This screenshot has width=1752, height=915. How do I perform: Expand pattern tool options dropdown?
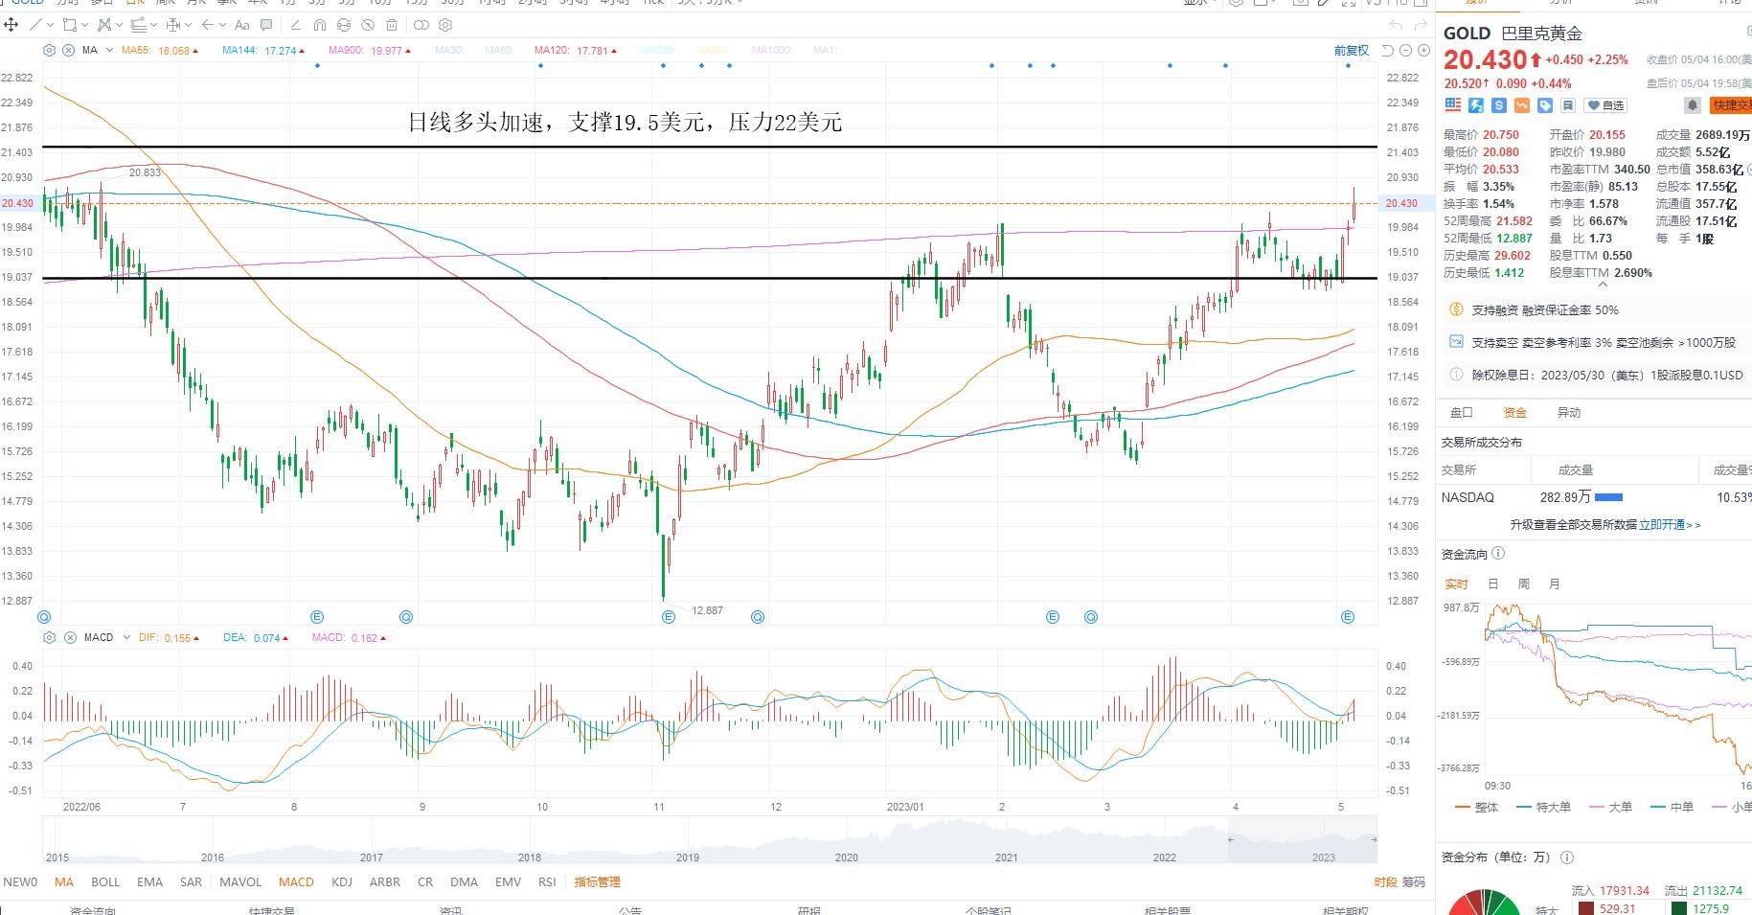coord(119,25)
